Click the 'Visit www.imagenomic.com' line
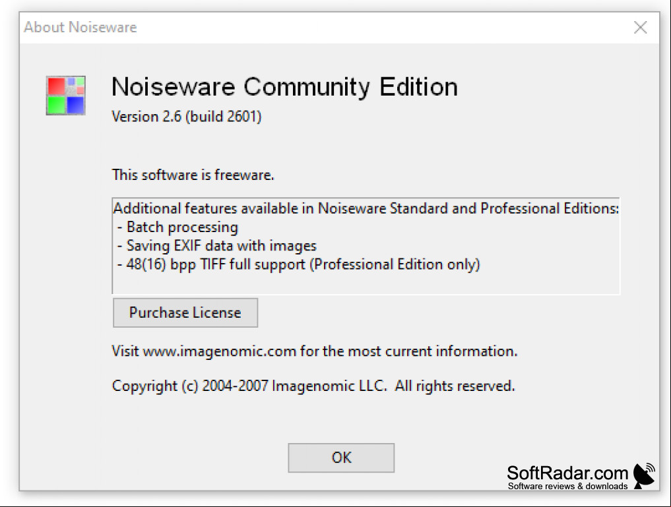The image size is (671, 507). click(x=315, y=351)
